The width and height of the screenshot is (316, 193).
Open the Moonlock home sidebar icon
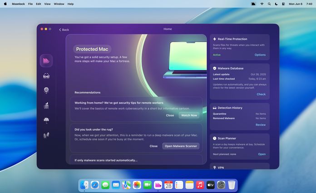pos(46,60)
